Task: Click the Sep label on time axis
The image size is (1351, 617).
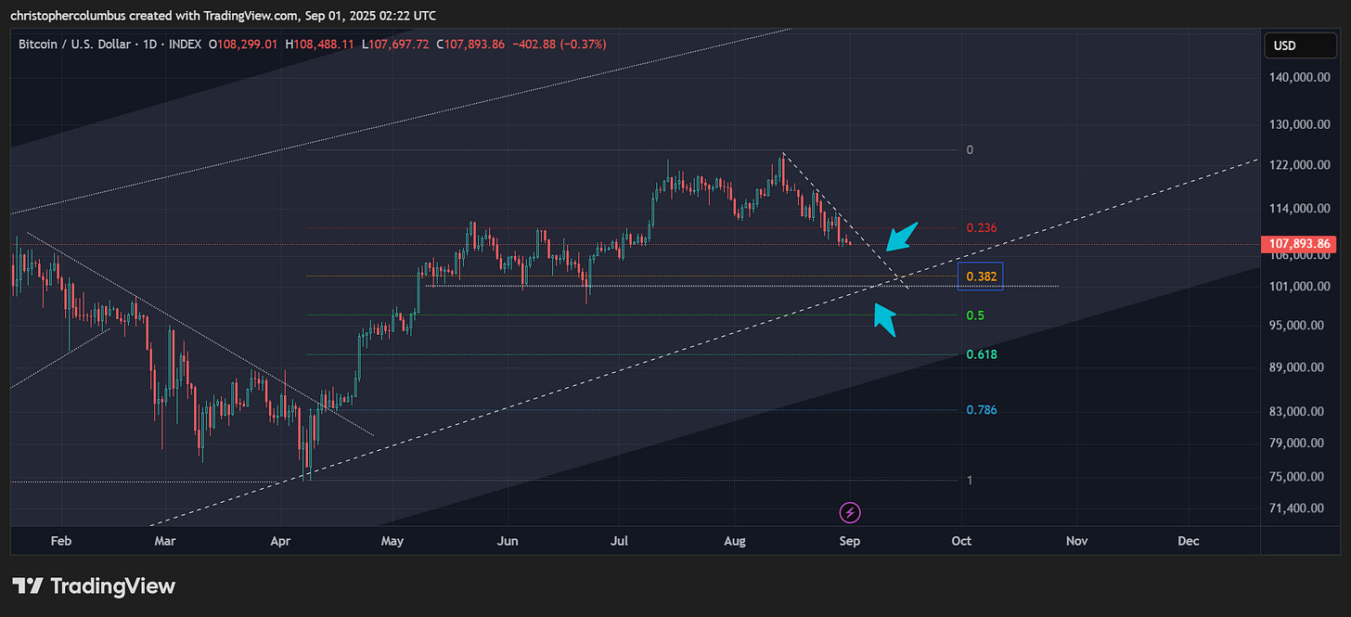Action: (850, 541)
